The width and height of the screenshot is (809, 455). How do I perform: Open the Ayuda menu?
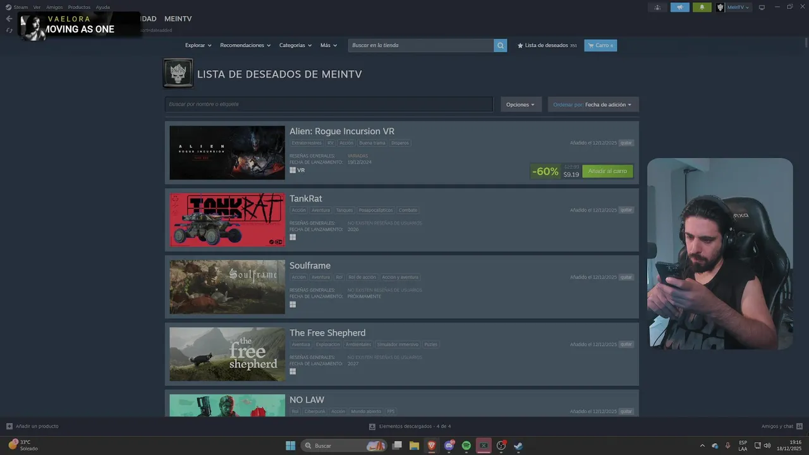coord(103,7)
